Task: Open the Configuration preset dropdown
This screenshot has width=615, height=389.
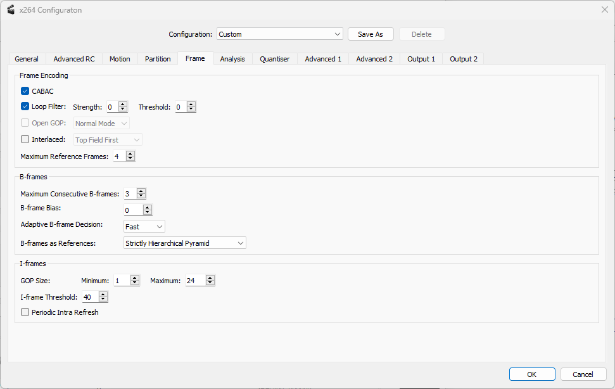Action: [x=279, y=34]
